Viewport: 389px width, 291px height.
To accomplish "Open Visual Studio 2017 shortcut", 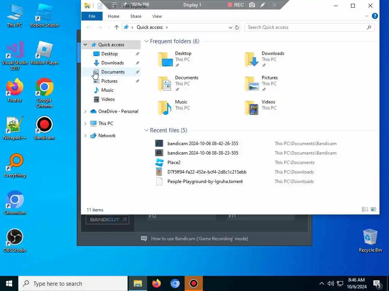I will tap(15, 56).
